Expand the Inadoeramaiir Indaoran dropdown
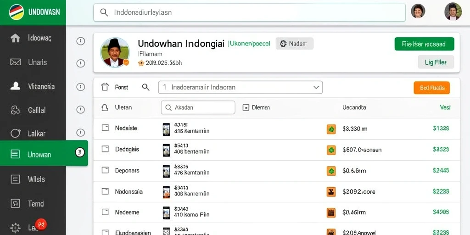This screenshot has width=470, height=235. [241, 87]
